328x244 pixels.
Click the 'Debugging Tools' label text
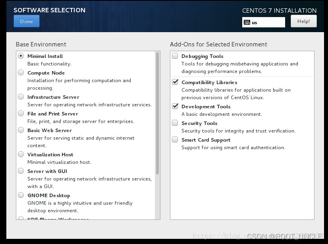(202, 56)
